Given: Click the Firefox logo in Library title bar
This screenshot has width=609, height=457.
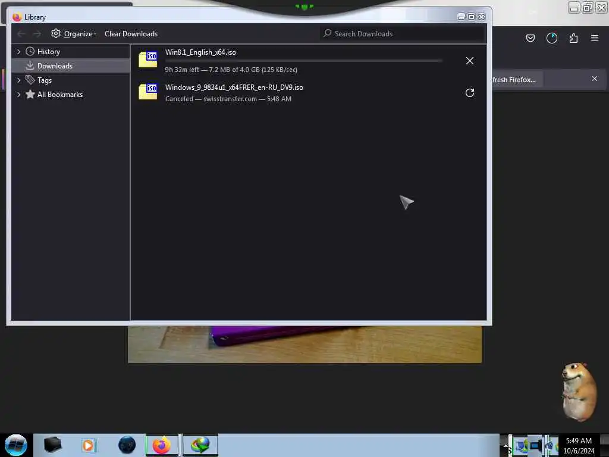Looking at the screenshot, I should (x=17, y=17).
